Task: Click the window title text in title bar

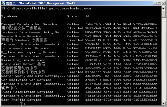Action: [x=40, y=3]
